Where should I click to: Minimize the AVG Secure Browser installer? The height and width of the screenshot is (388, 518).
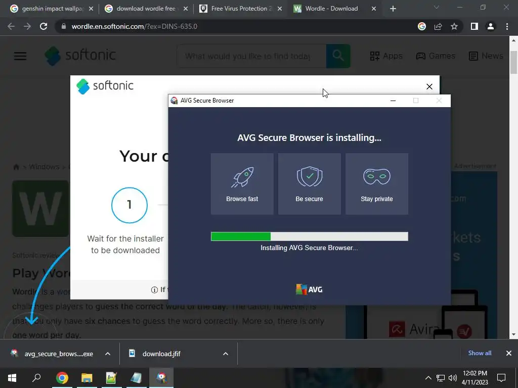[393, 101]
